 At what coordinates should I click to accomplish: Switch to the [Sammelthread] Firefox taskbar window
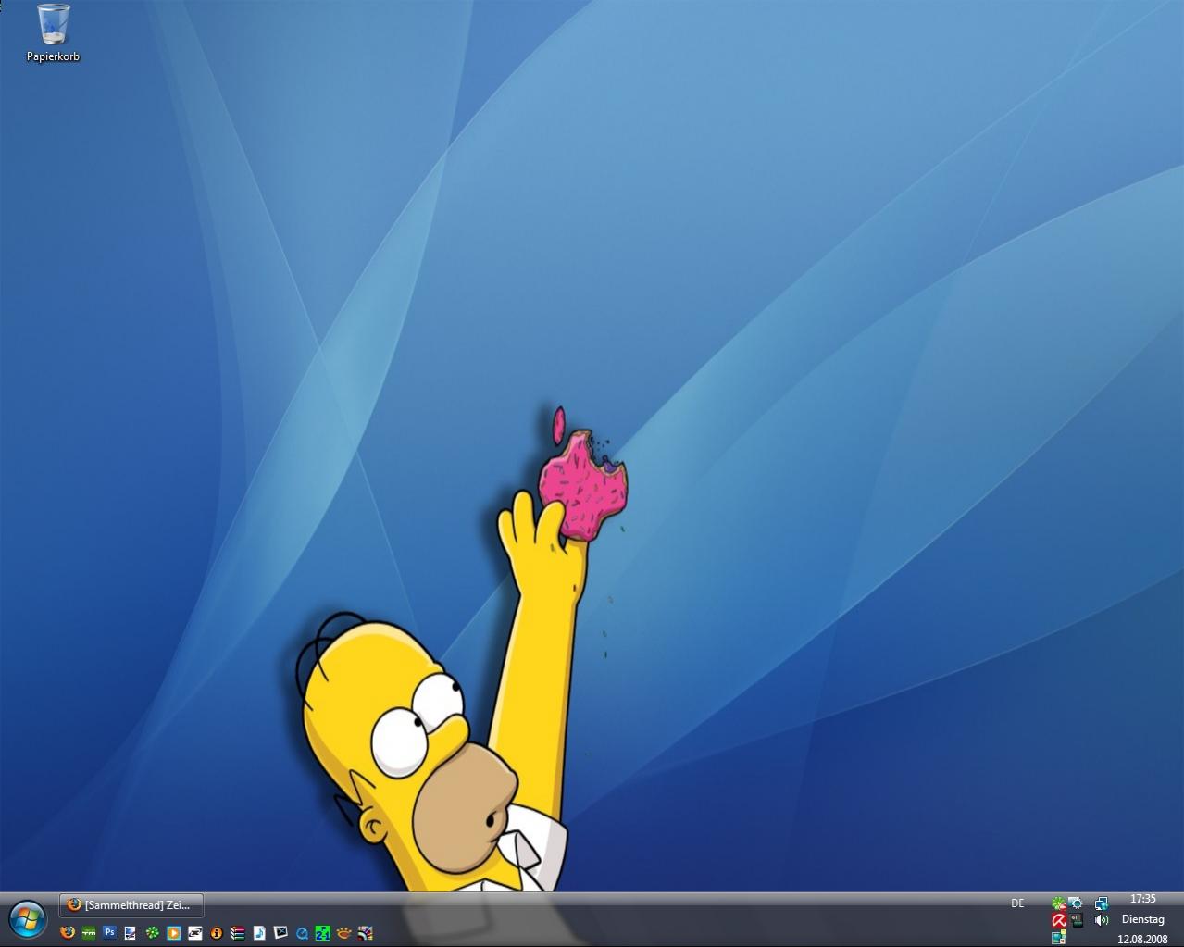[131, 904]
